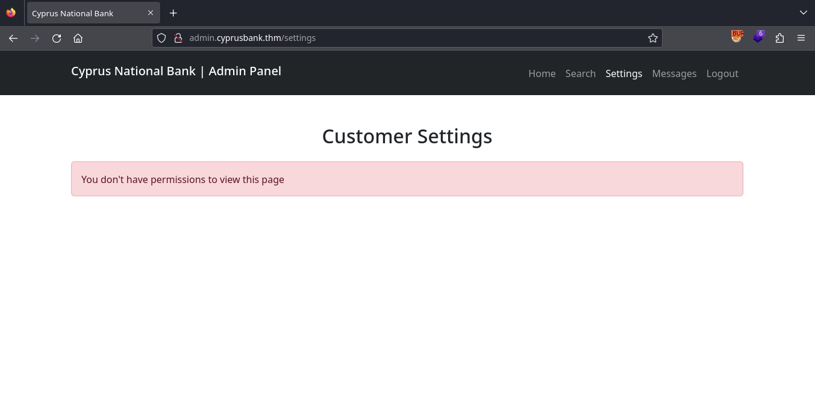
Task: Click the purple extension icon with badge 6
Action: 758,37
